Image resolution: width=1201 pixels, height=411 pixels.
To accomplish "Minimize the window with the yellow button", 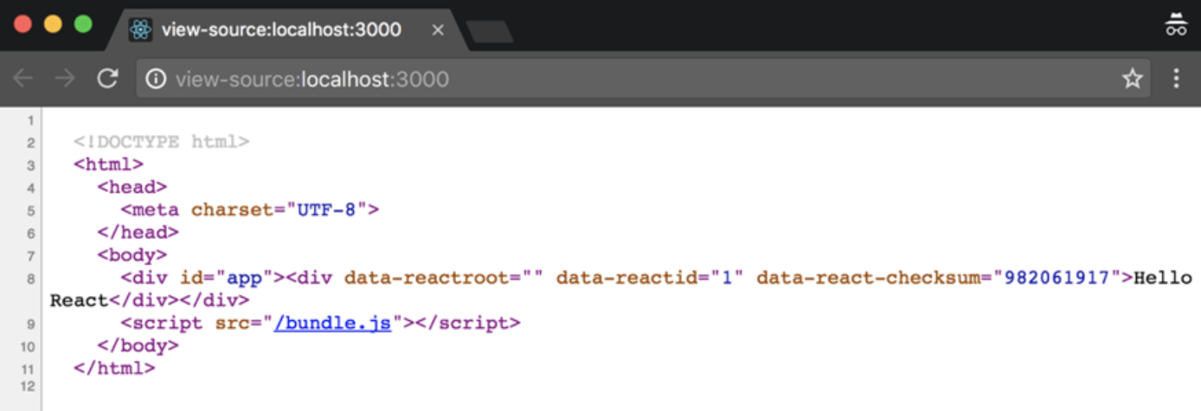I will click(x=53, y=24).
